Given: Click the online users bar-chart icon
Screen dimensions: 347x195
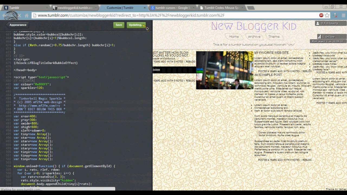Looking at the screenshot, I should [x=319, y=37].
